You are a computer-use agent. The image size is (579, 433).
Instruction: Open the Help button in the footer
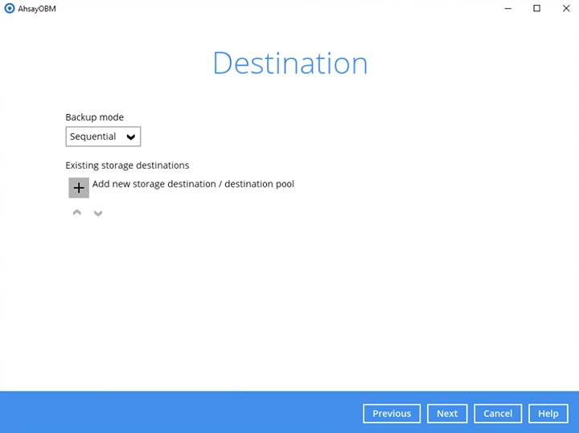pos(548,414)
